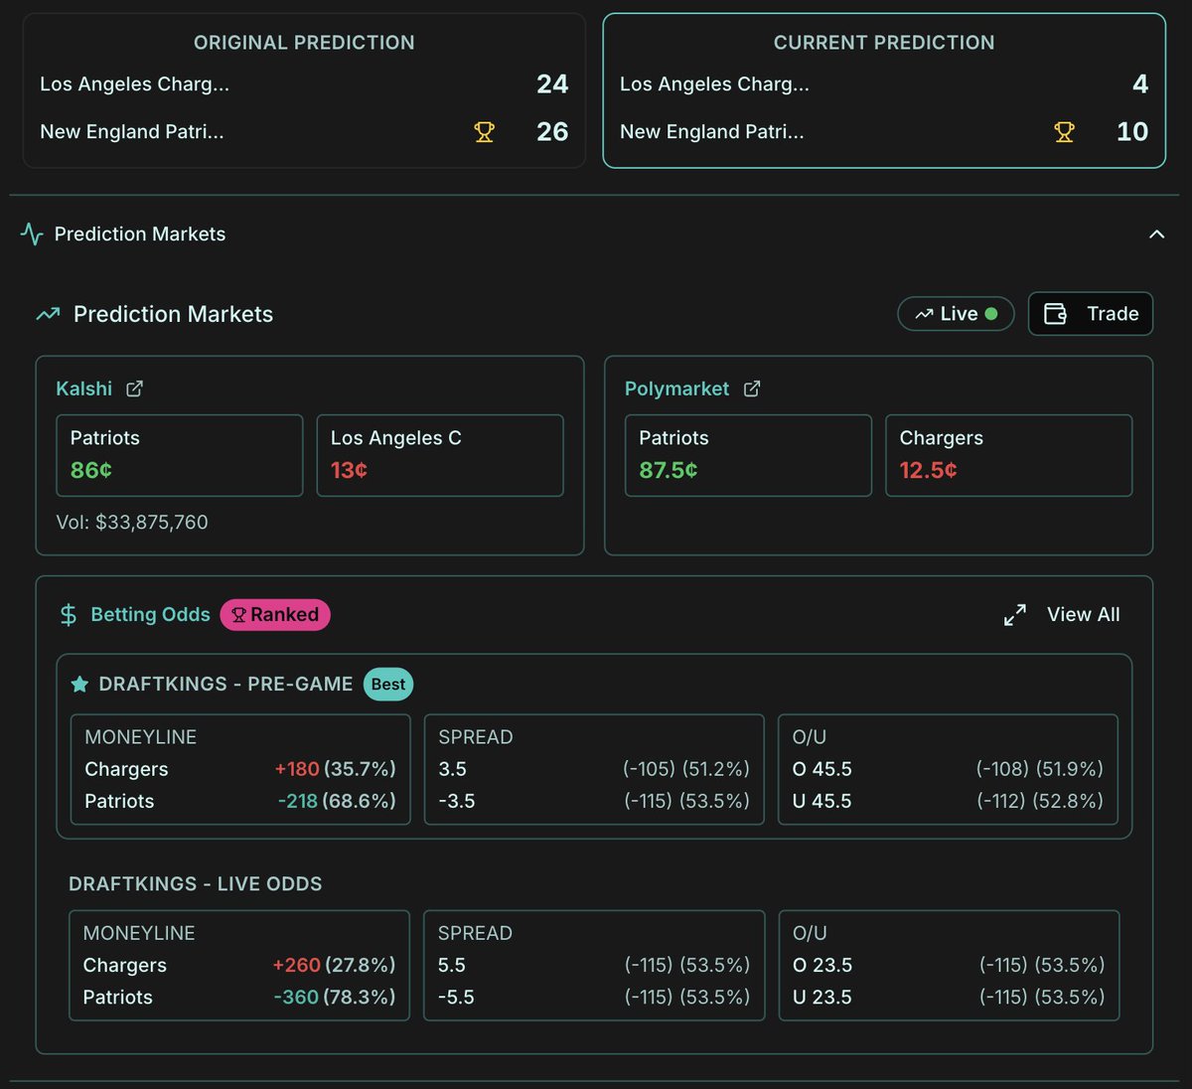Click the dollar icon beside Betting Odds
1192x1089 pixels.
[x=67, y=614]
